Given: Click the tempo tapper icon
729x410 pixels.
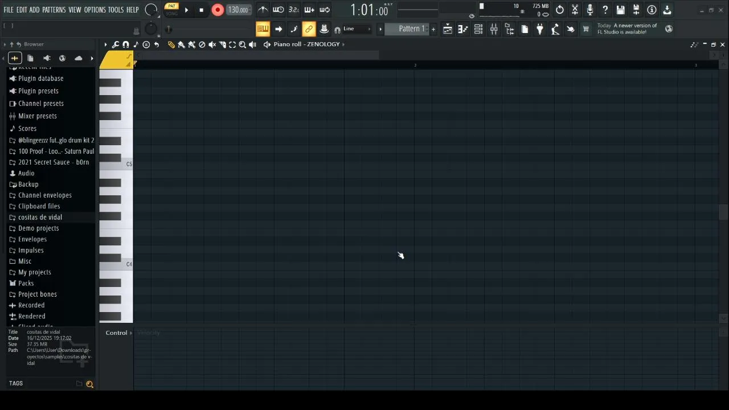Looking at the screenshot, I should [x=555, y=29].
